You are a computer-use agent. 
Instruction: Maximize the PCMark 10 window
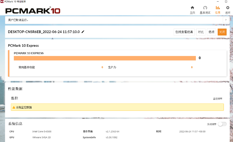tap(226, 2)
